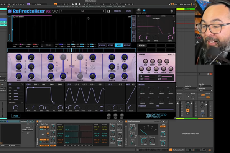Click Ableton's Play button in transport
The width and height of the screenshot is (230, 153).
point(72,4)
